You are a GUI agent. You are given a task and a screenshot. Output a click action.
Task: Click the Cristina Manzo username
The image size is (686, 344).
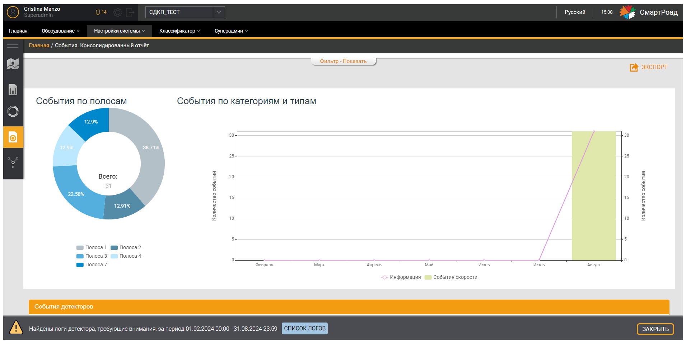point(42,9)
